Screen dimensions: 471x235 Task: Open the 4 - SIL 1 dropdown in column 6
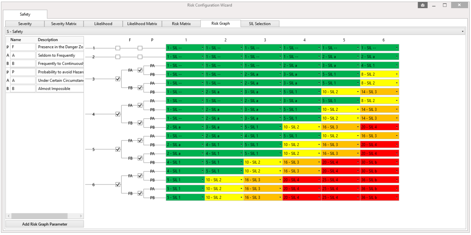[x=380, y=65]
